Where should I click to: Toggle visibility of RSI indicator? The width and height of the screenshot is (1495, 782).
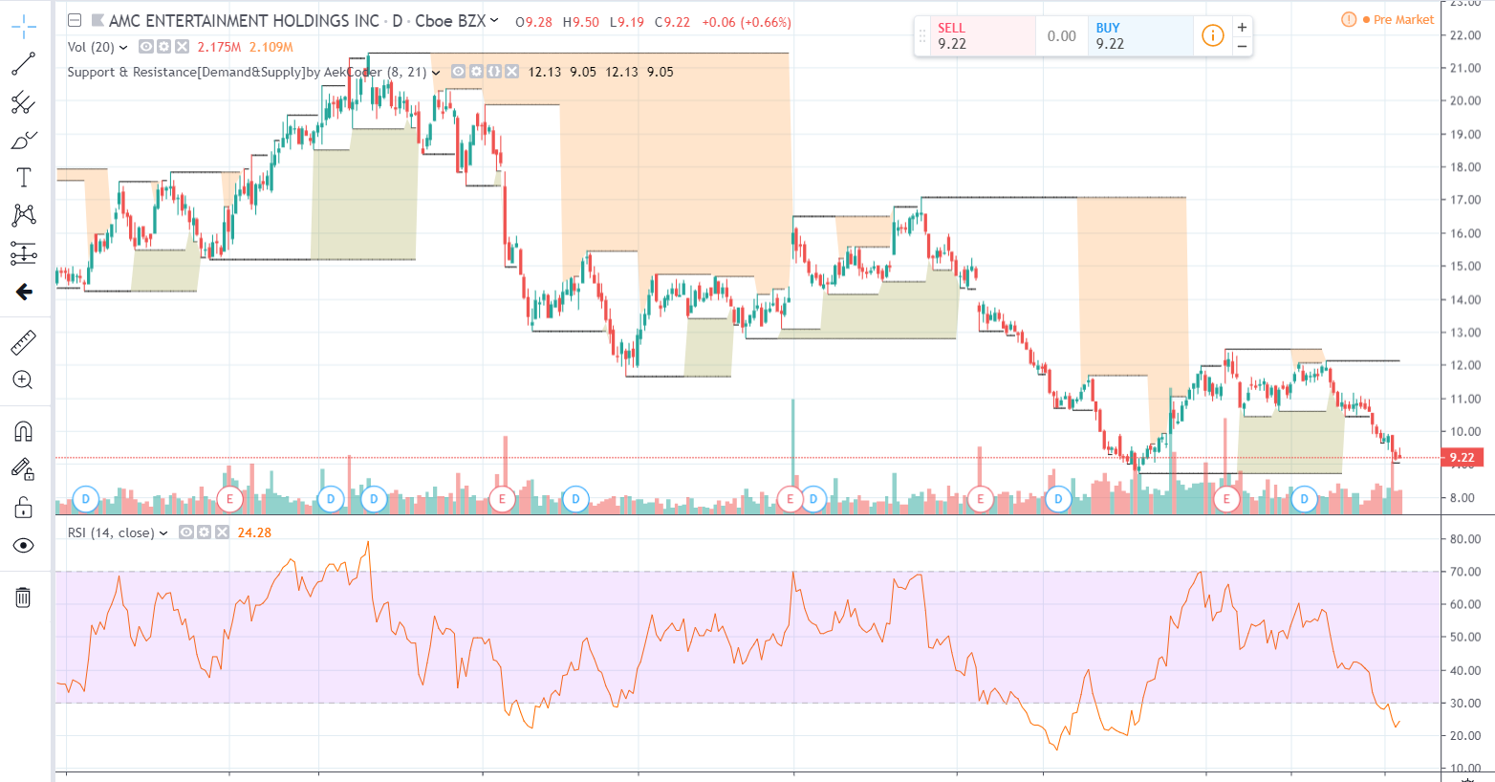coord(186,532)
